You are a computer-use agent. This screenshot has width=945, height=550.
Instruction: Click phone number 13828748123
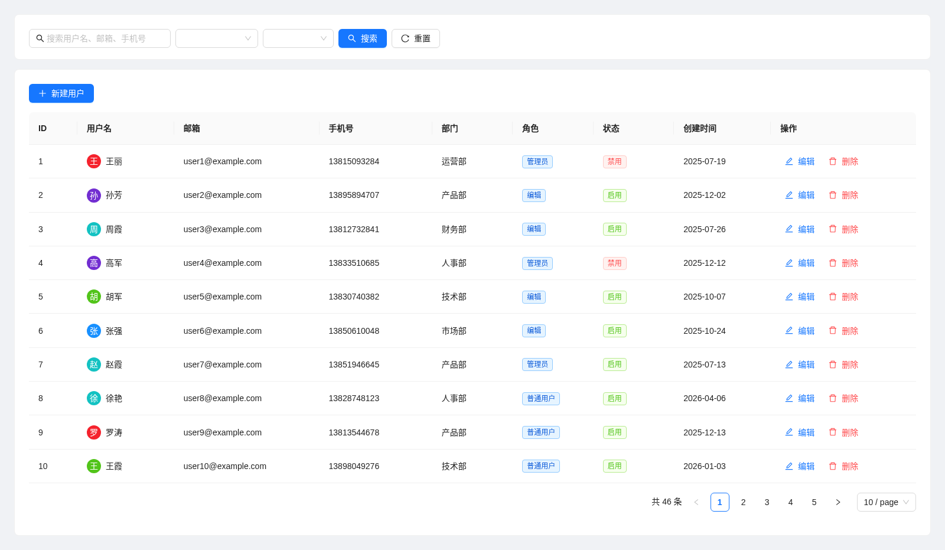[x=354, y=398]
